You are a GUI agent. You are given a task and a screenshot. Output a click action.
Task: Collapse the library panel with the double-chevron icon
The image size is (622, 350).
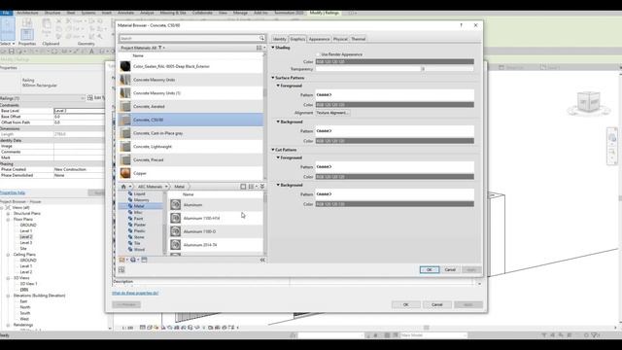pyautogui.click(x=262, y=260)
